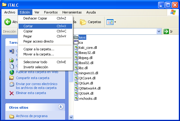Click Compartir esta carpeta link
Image resolution: width=180 pixels, height=121 pixels.
coord(32,78)
